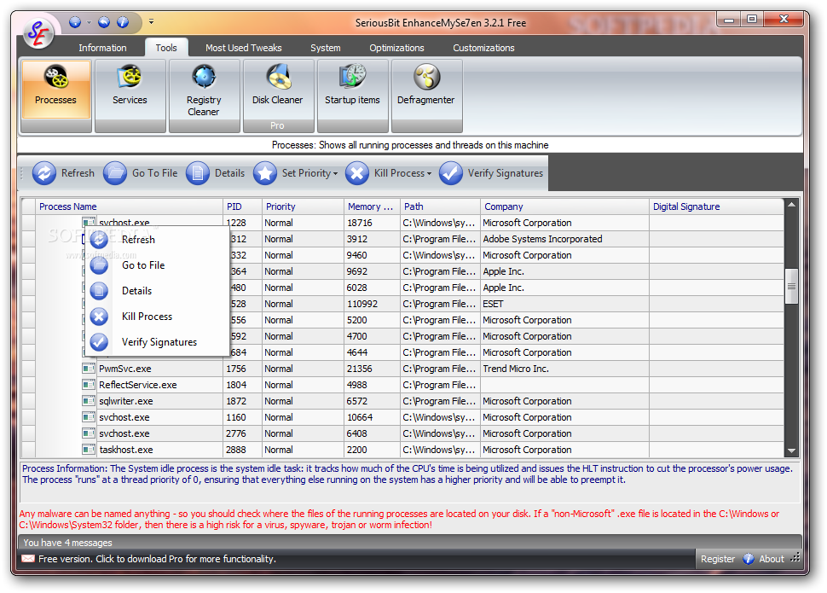The height and width of the screenshot is (593, 827).
Task: Click the About info icon in status bar
Action: 749,559
